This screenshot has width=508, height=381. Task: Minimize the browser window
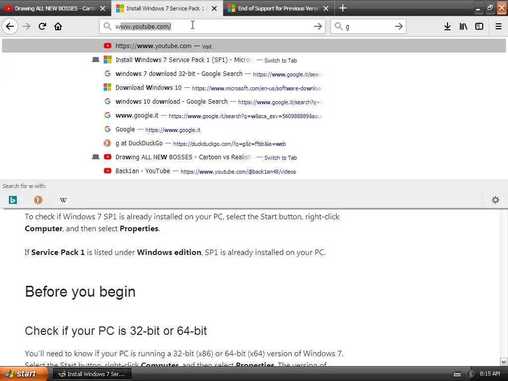(x=478, y=8)
